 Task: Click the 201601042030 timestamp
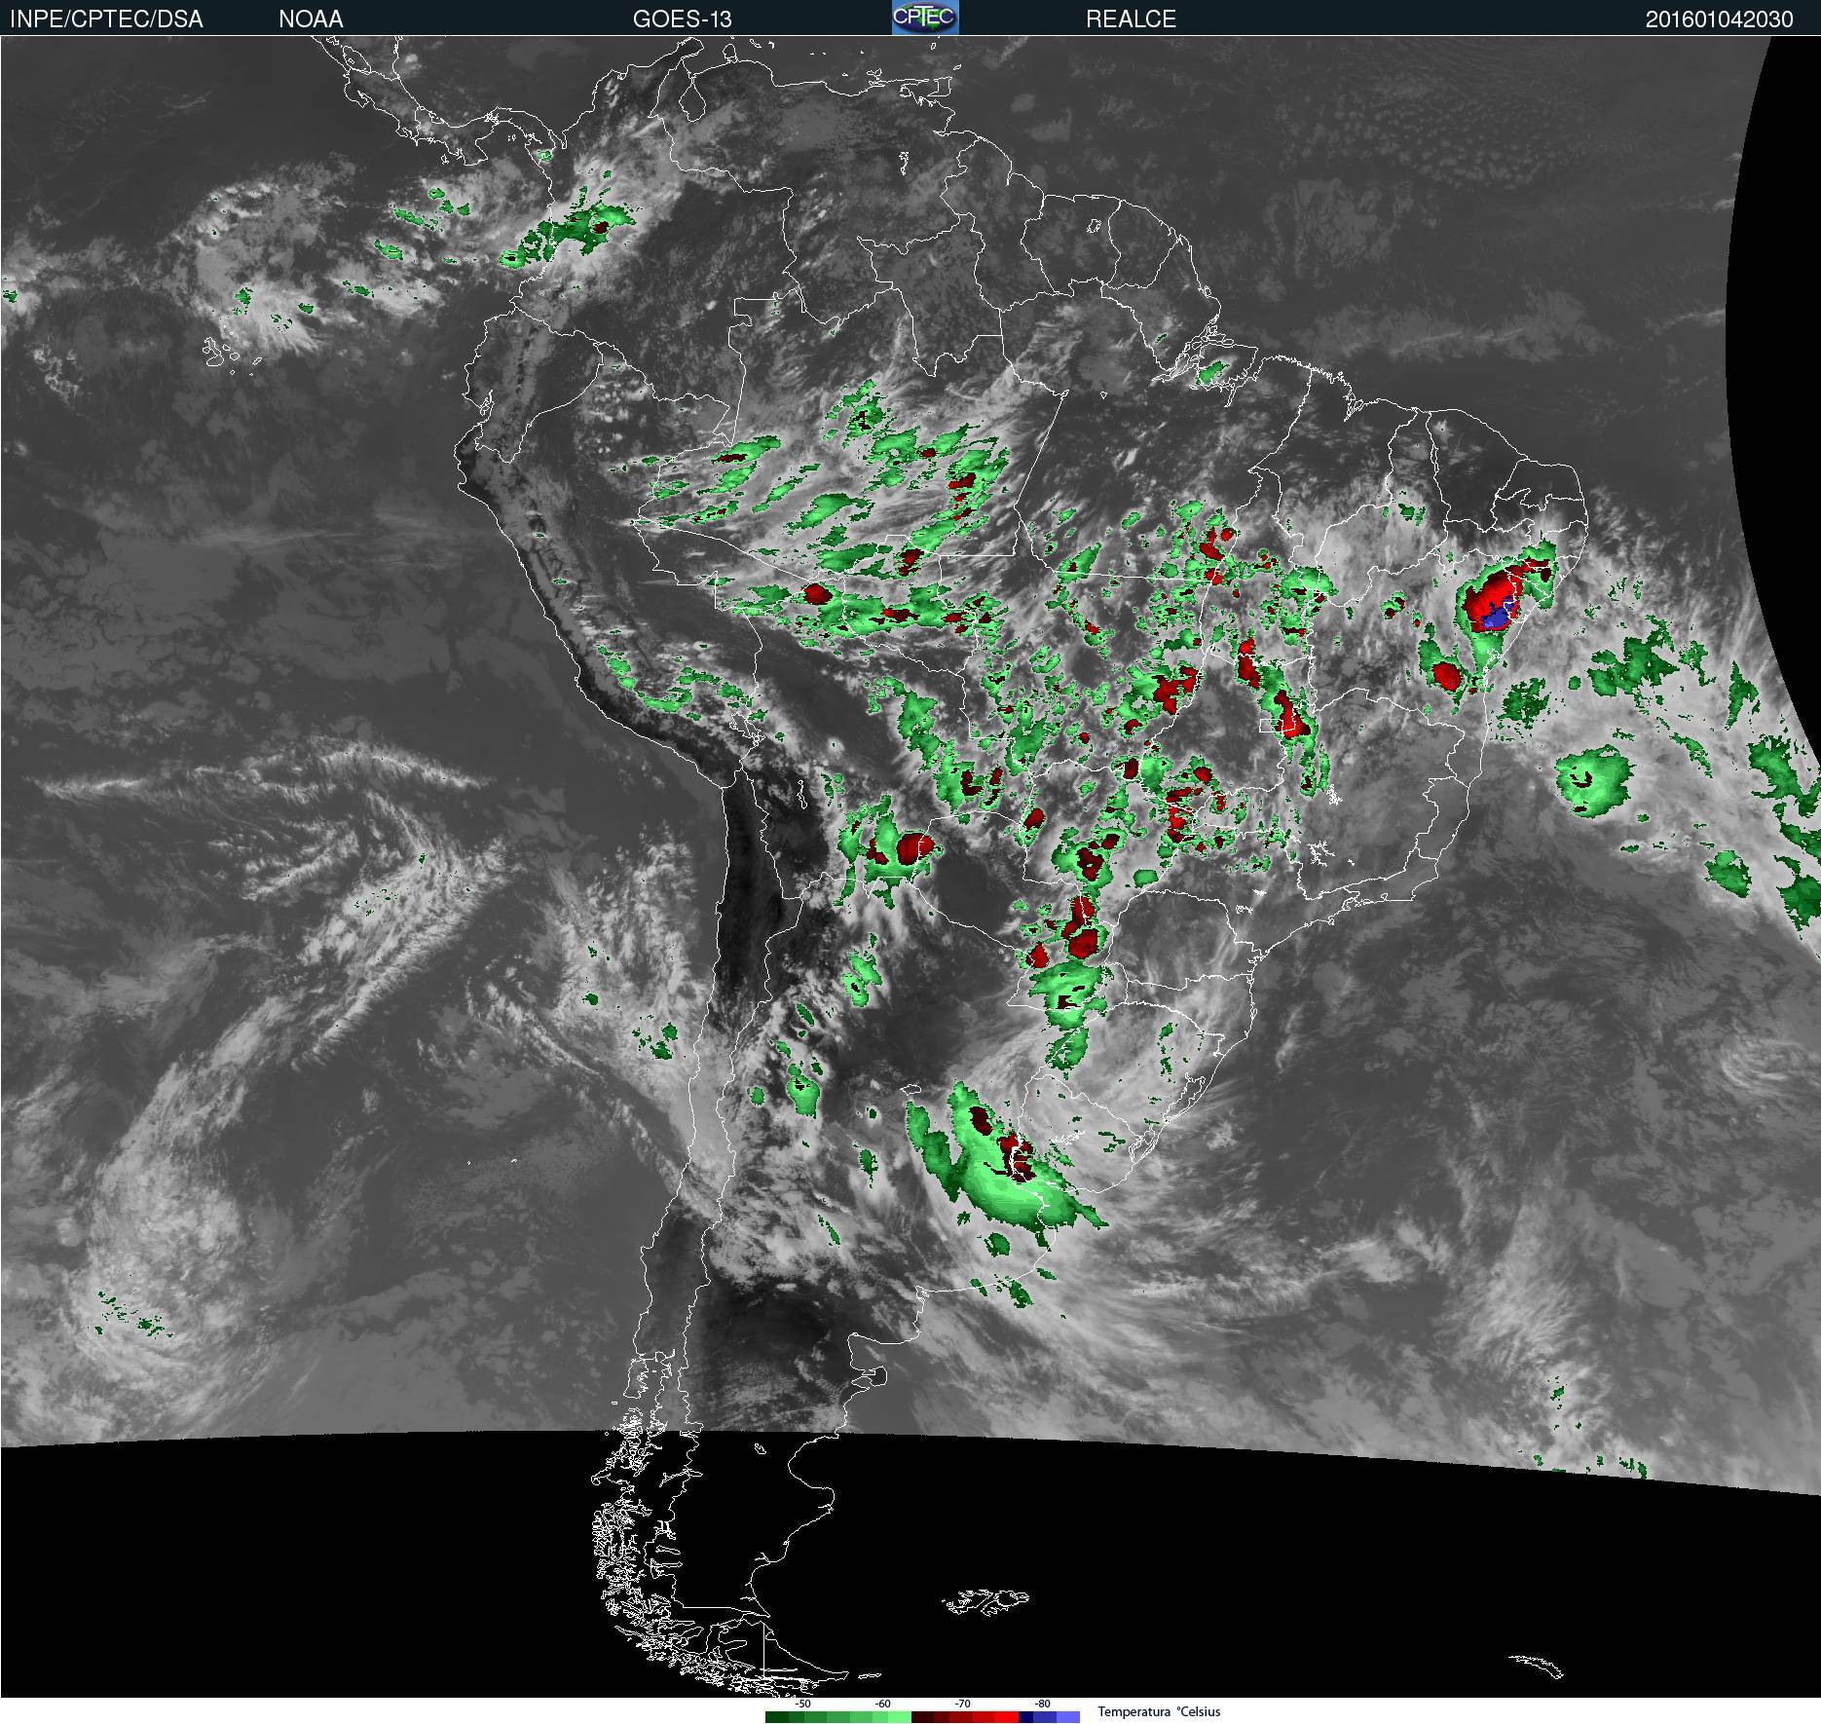click(1719, 19)
